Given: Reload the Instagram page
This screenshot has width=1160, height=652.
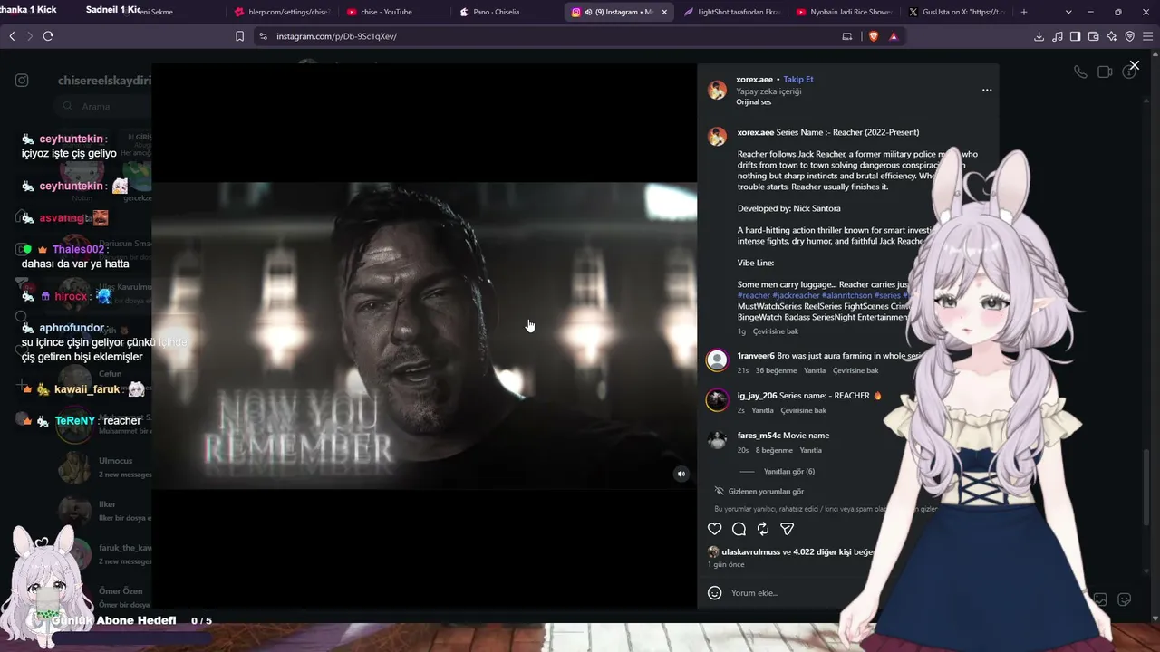Looking at the screenshot, I should (48, 36).
